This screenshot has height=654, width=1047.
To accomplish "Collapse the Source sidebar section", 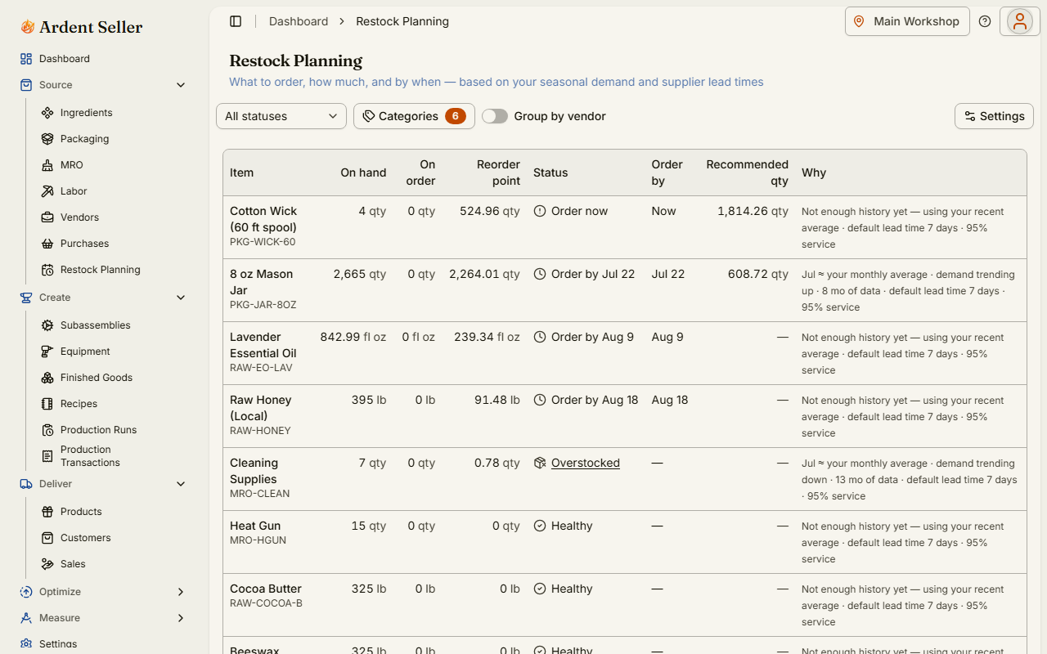I will (103, 85).
